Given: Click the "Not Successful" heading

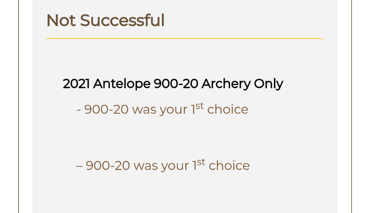Looking at the screenshot, I should [105, 20].
